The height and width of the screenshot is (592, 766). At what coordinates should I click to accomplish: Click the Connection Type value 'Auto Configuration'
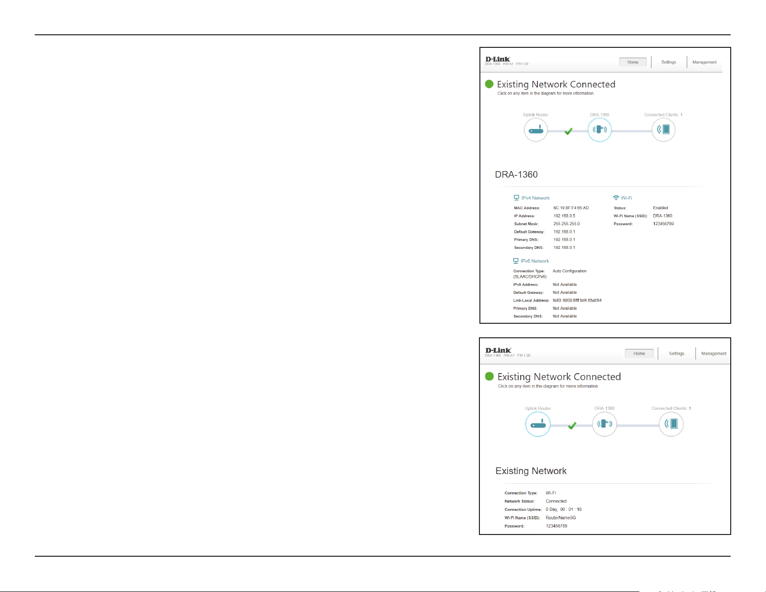point(570,271)
